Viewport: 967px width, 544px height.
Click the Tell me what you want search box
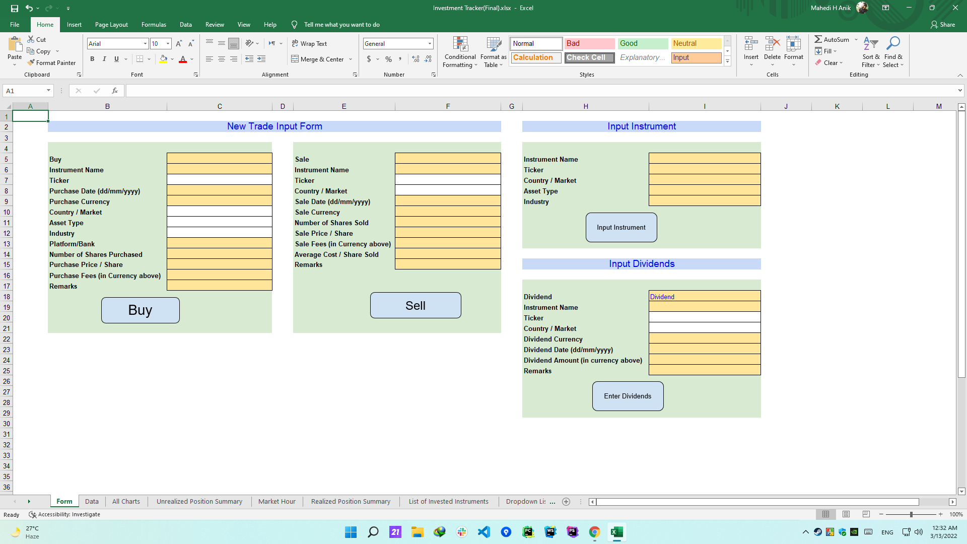point(342,25)
